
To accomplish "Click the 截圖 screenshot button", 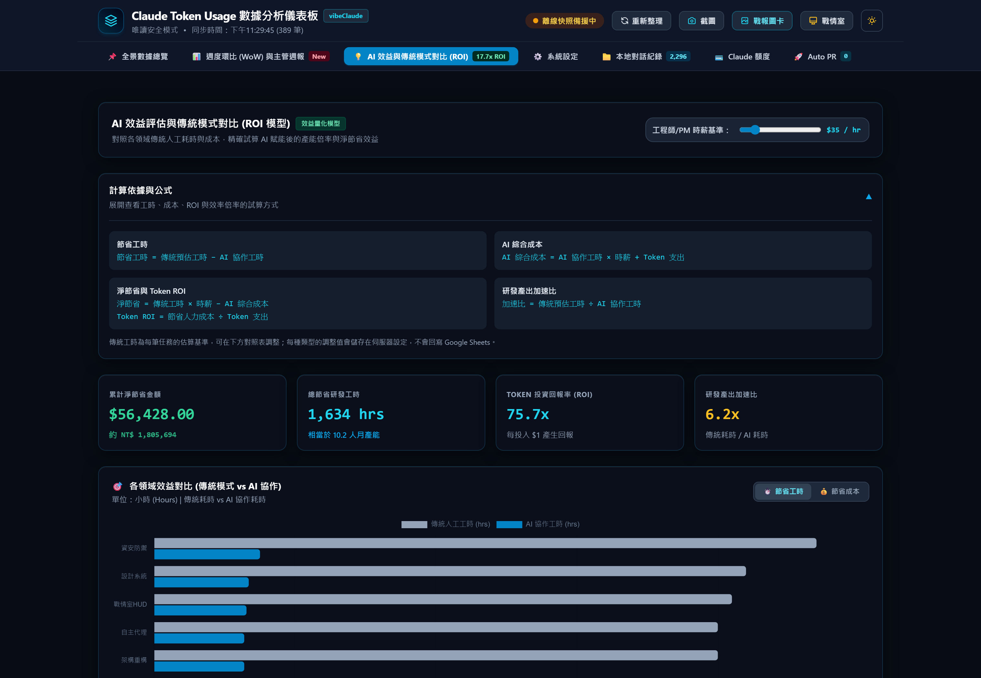I will [x=701, y=21].
